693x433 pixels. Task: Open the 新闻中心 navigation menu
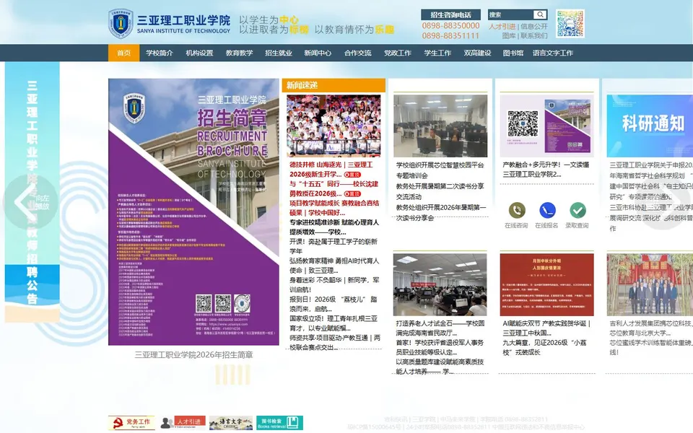(318, 53)
